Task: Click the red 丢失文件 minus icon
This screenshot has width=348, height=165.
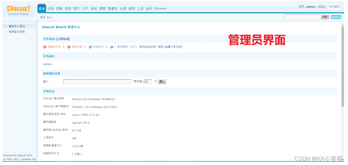Action: (x=69, y=47)
